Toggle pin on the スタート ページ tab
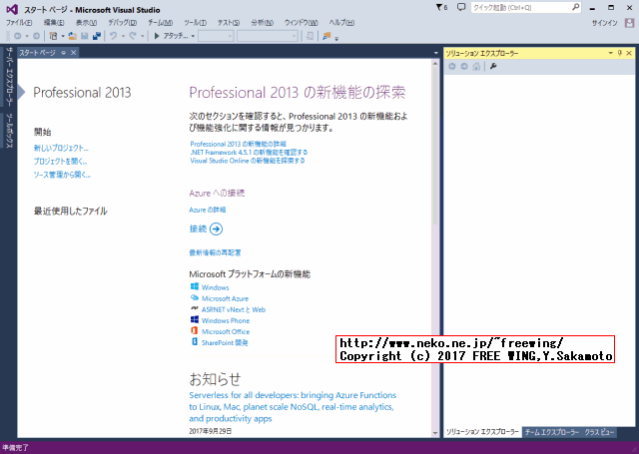639x454 pixels. pos(63,53)
